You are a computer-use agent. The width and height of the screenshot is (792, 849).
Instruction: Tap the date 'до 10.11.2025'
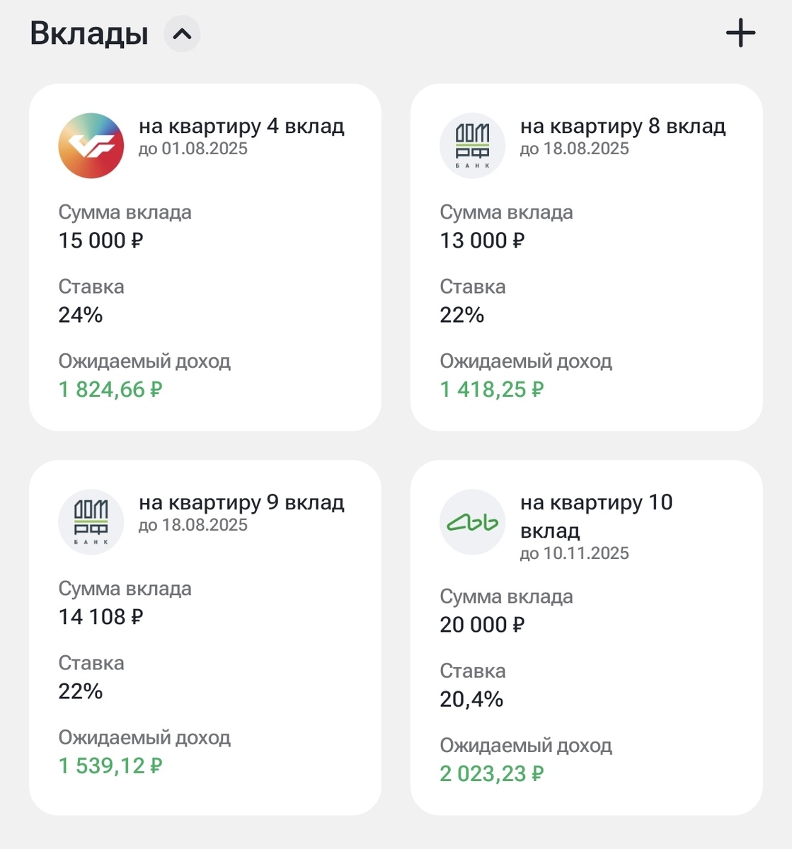tap(574, 553)
